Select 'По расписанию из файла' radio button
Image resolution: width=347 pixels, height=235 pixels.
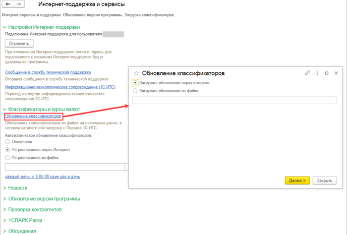pos(7,158)
